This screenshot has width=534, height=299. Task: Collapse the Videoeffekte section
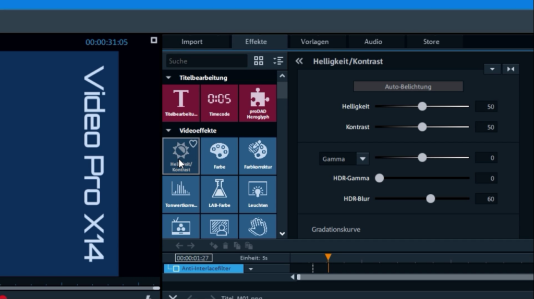168,131
